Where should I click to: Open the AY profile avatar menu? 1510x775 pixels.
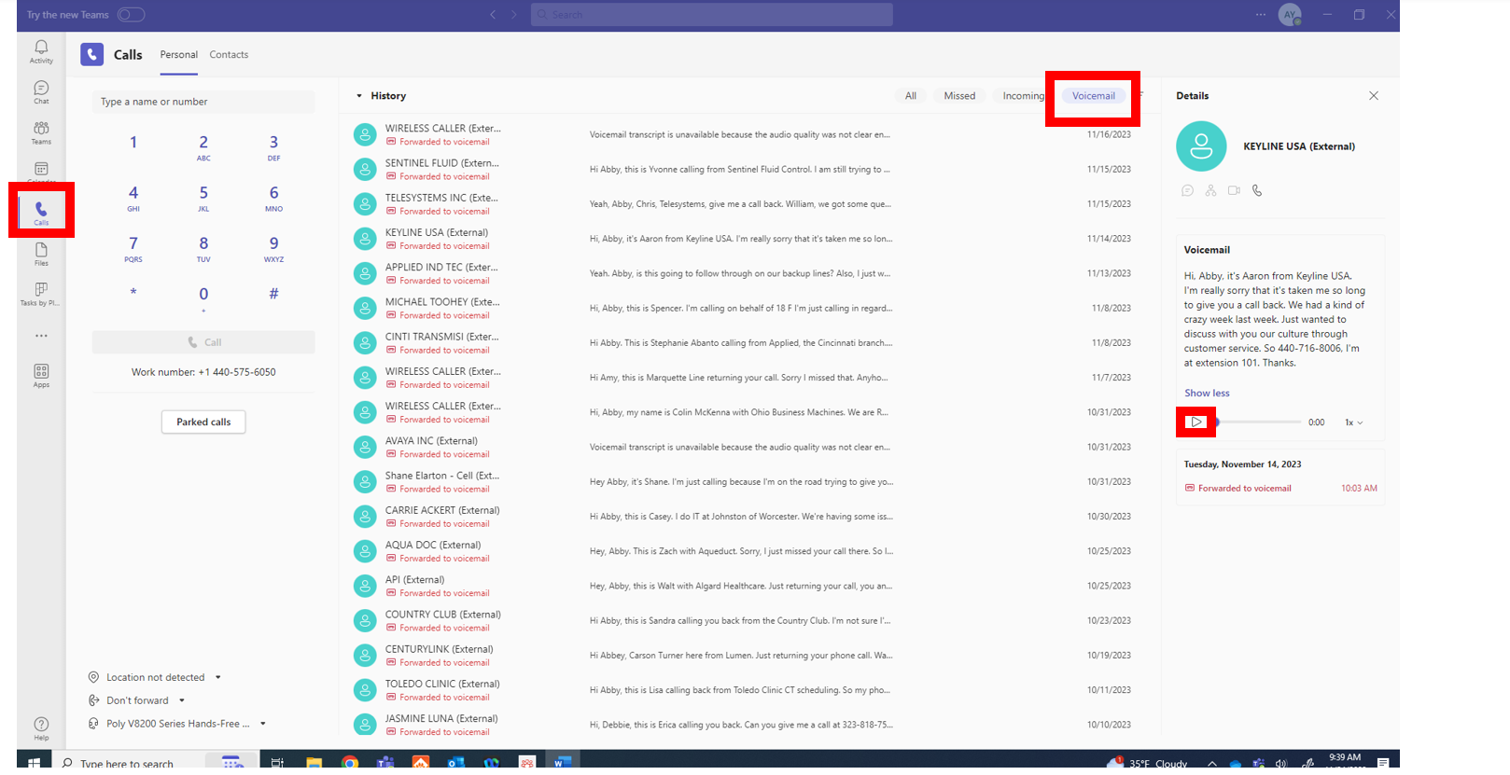coord(1290,14)
